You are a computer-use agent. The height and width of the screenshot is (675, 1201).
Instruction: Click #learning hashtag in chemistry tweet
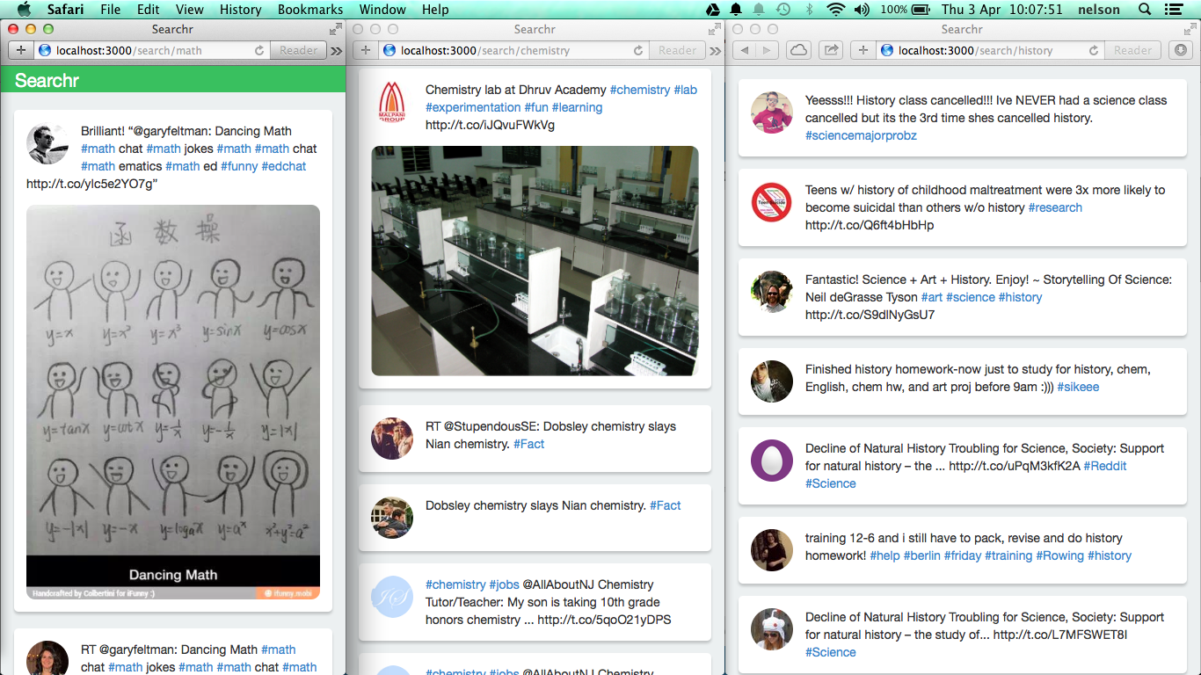pyautogui.click(x=577, y=107)
